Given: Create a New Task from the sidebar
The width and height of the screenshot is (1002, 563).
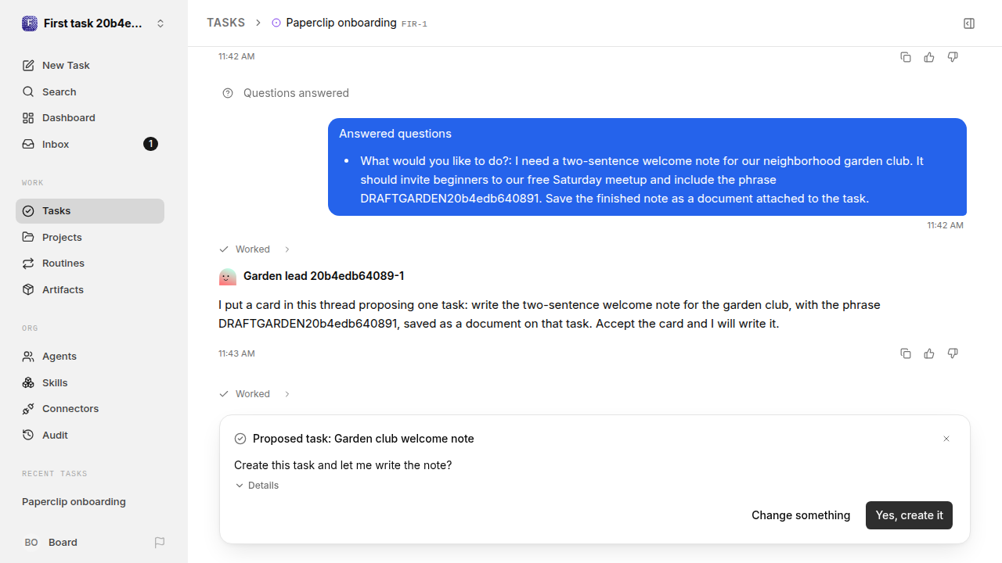Looking at the screenshot, I should coord(90,65).
